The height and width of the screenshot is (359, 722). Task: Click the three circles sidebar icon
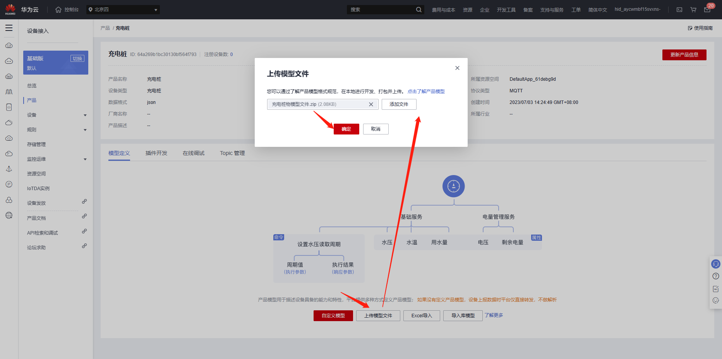point(9,200)
